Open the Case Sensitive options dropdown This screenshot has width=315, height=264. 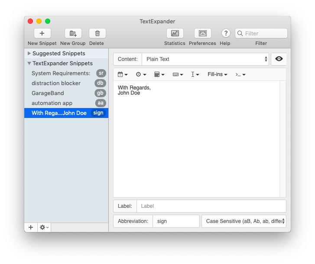tap(244, 221)
